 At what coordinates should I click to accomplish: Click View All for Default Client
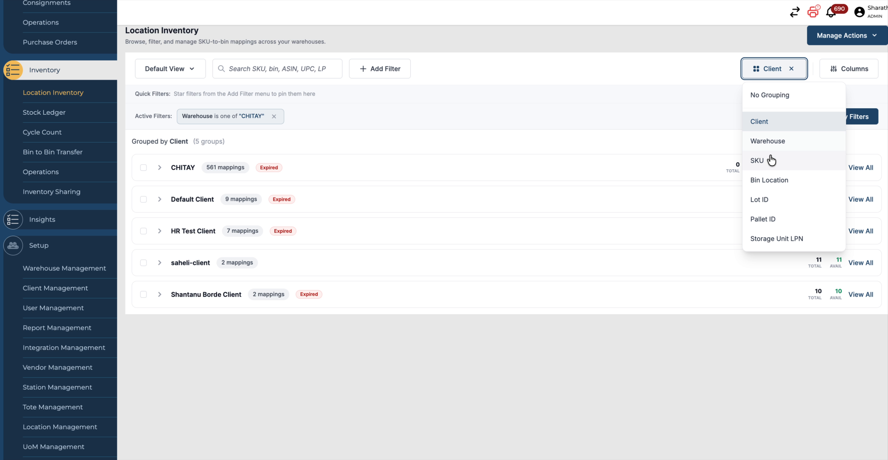coord(861,199)
